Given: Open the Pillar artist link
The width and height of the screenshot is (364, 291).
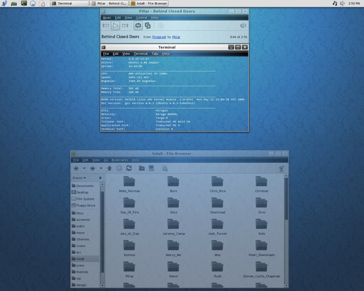Looking at the screenshot, I should pyautogui.click(x=176, y=37).
